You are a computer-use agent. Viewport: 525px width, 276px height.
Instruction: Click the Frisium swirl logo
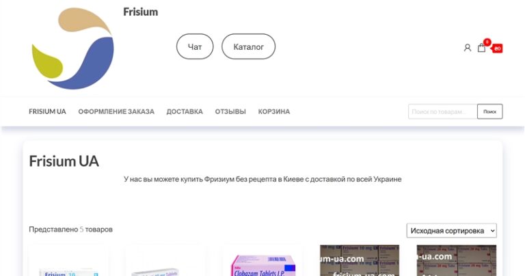coord(72,49)
